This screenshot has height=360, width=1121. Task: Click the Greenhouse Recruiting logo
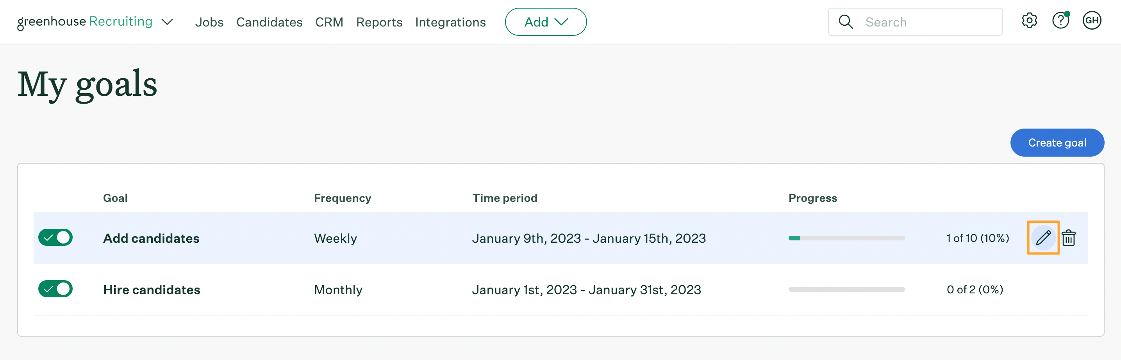pos(85,22)
